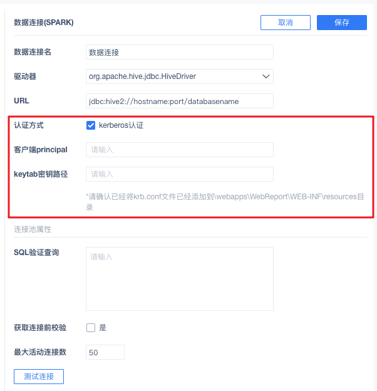Click the kerberos认证 label text
The height and width of the screenshot is (391, 377).
121,125
